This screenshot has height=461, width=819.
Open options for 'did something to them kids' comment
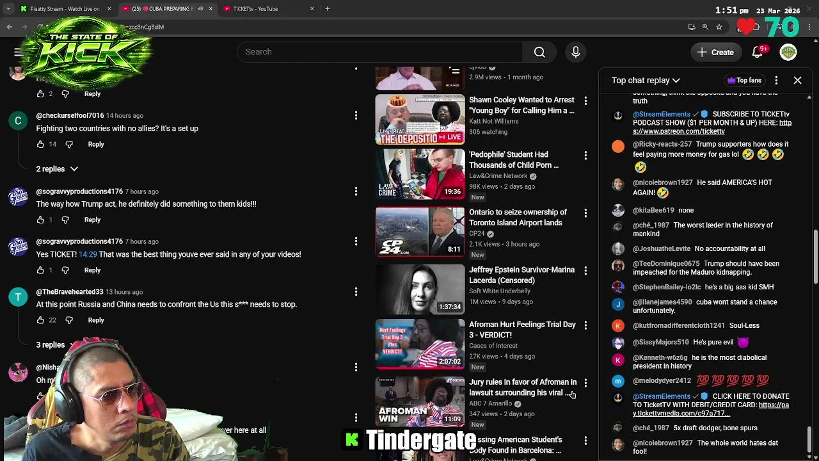356,191
